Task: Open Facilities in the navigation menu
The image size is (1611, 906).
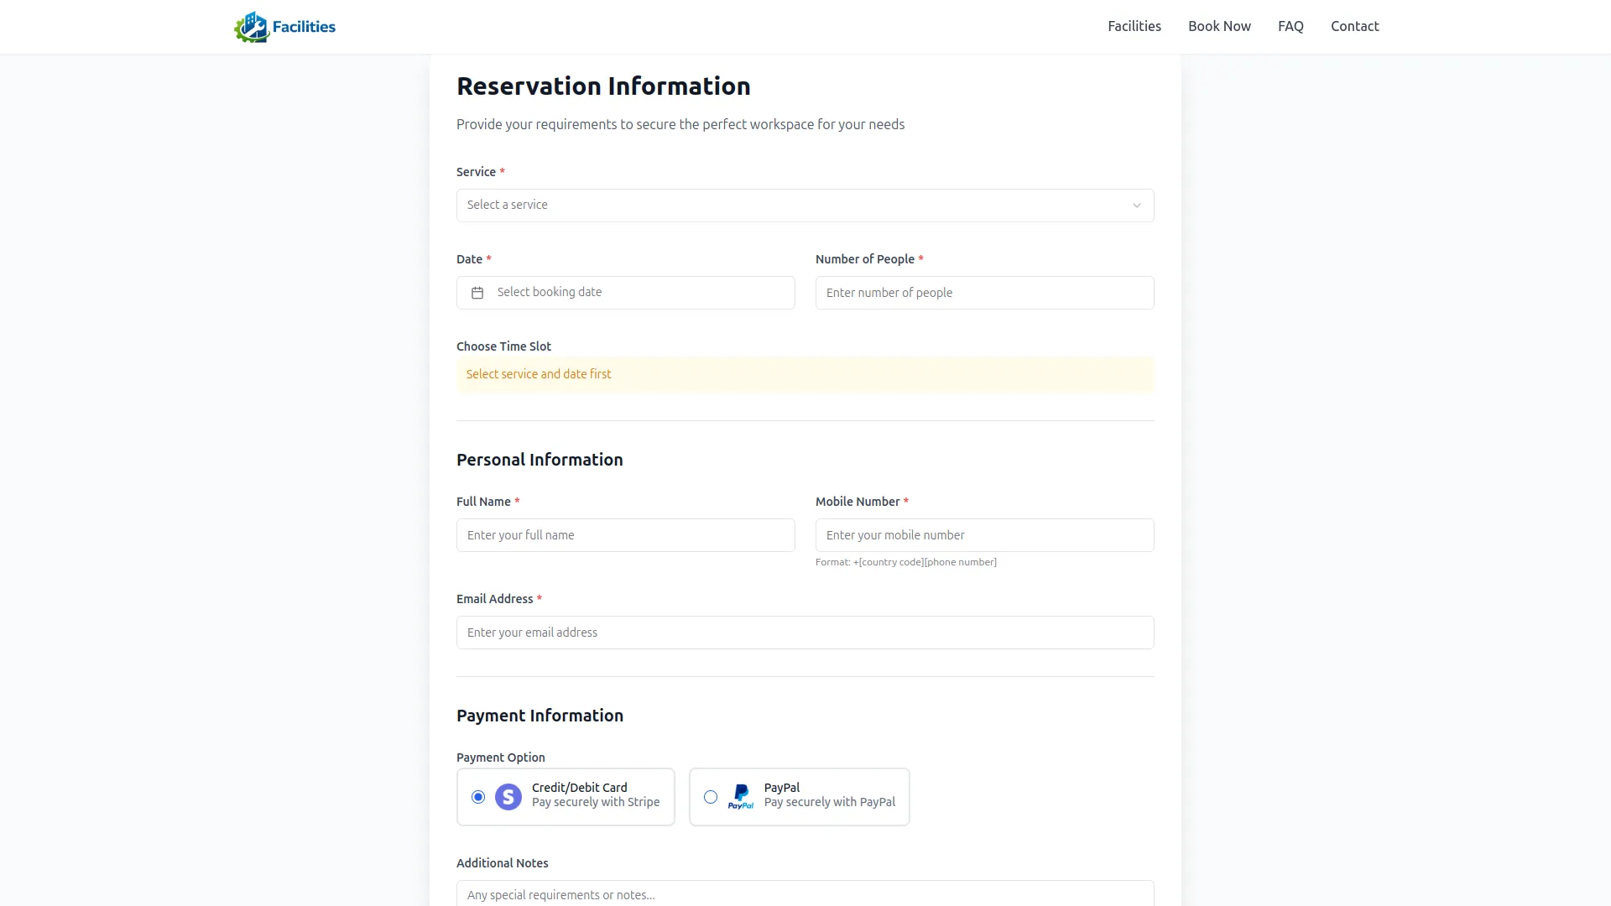Action: click(1134, 26)
